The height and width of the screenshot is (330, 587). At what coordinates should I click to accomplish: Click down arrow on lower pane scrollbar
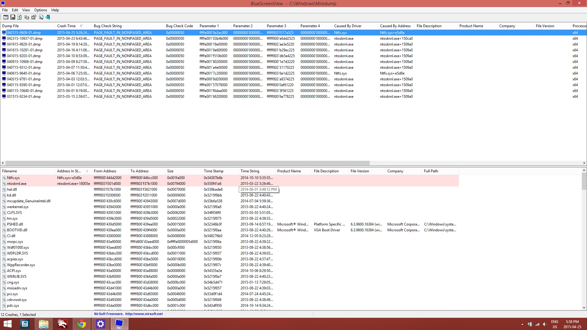(x=584, y=308)
